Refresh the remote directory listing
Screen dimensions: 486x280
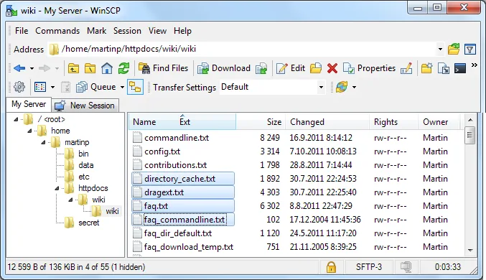(x=123, y=68)
